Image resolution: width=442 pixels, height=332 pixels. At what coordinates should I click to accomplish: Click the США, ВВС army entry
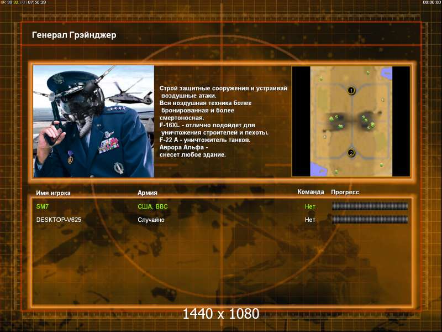(153, 206)
